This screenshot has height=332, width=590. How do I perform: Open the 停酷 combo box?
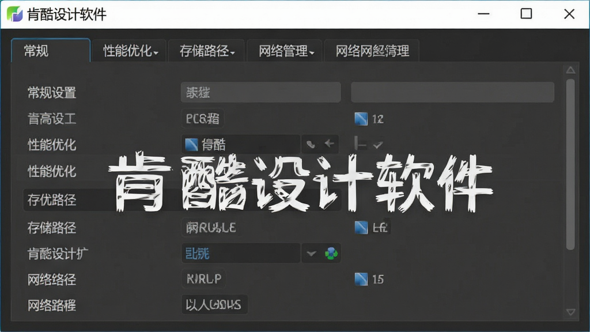[241, 144]
